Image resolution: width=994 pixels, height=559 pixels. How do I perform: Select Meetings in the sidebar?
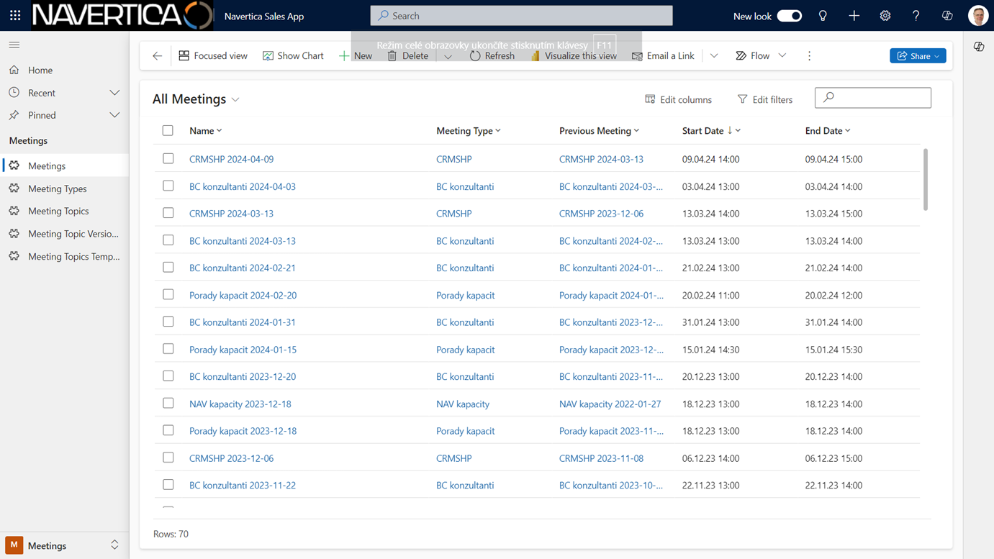(x=64, y=165)
